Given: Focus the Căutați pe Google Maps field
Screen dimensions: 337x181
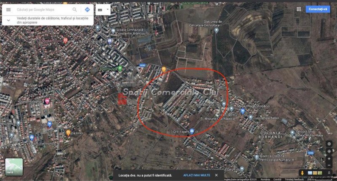Looking at the screenshot, I should click(x=43, y=10).
